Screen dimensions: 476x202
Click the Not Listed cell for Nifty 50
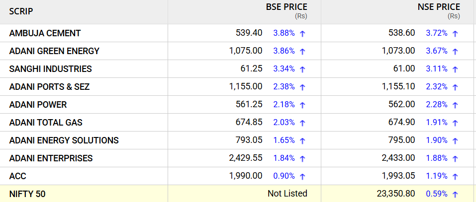(x=287, y=194)
